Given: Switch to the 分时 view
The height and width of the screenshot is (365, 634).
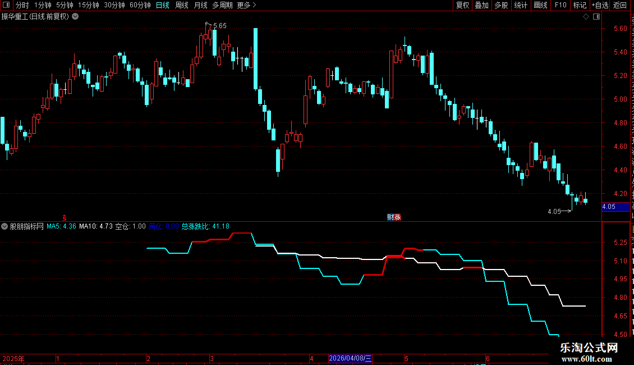Looking at the screenshot, I should coord(22,5).
